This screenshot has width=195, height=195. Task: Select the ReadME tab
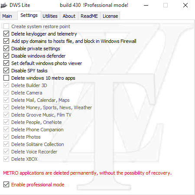click(x=89, y=16)
